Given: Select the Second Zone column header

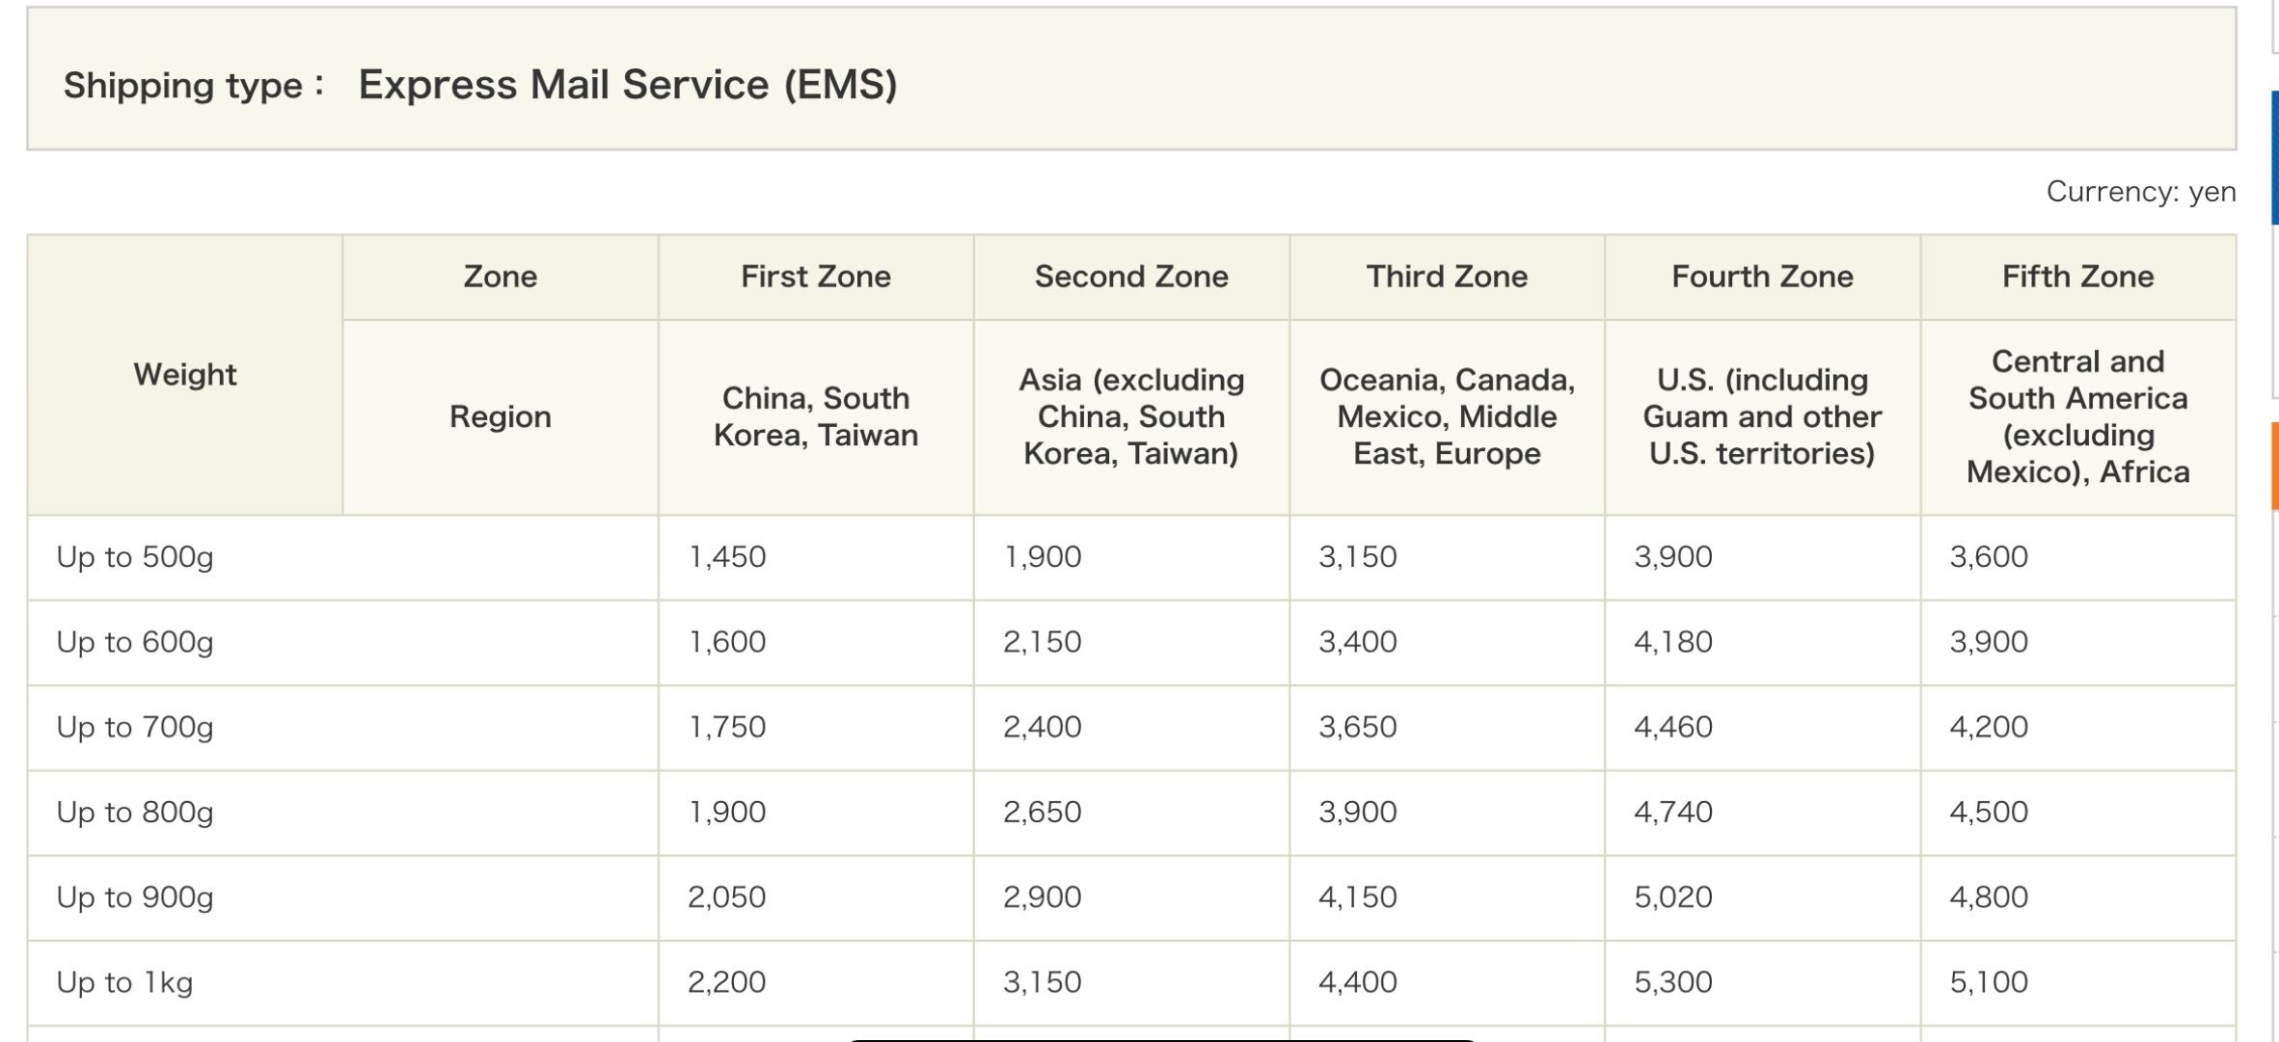Looking at the screenshot, I should tap(1130, 277).
